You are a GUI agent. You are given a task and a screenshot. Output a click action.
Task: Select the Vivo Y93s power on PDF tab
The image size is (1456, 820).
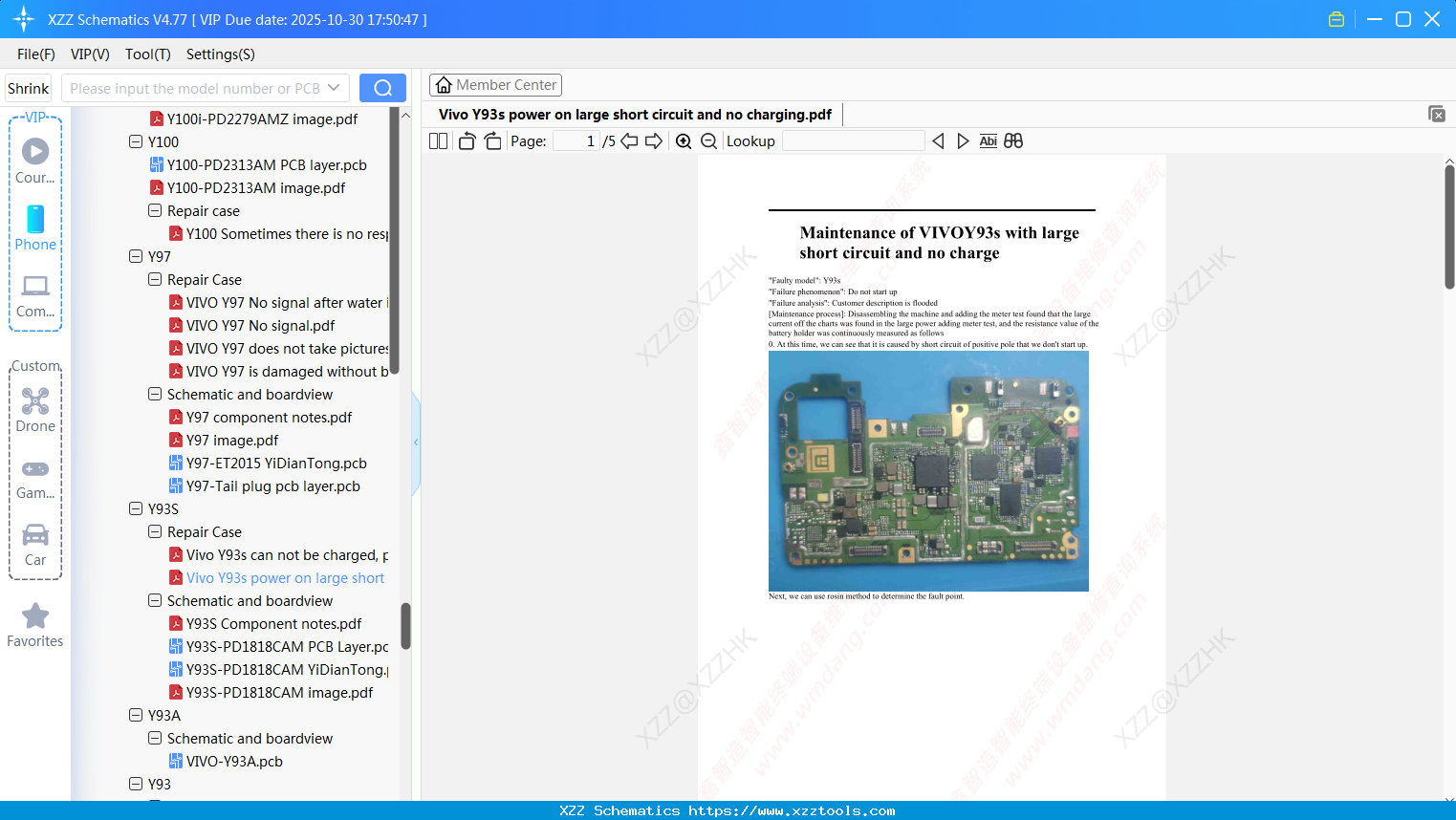635,115
